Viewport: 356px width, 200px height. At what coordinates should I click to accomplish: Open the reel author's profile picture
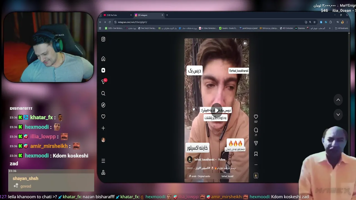pos(190,159)
